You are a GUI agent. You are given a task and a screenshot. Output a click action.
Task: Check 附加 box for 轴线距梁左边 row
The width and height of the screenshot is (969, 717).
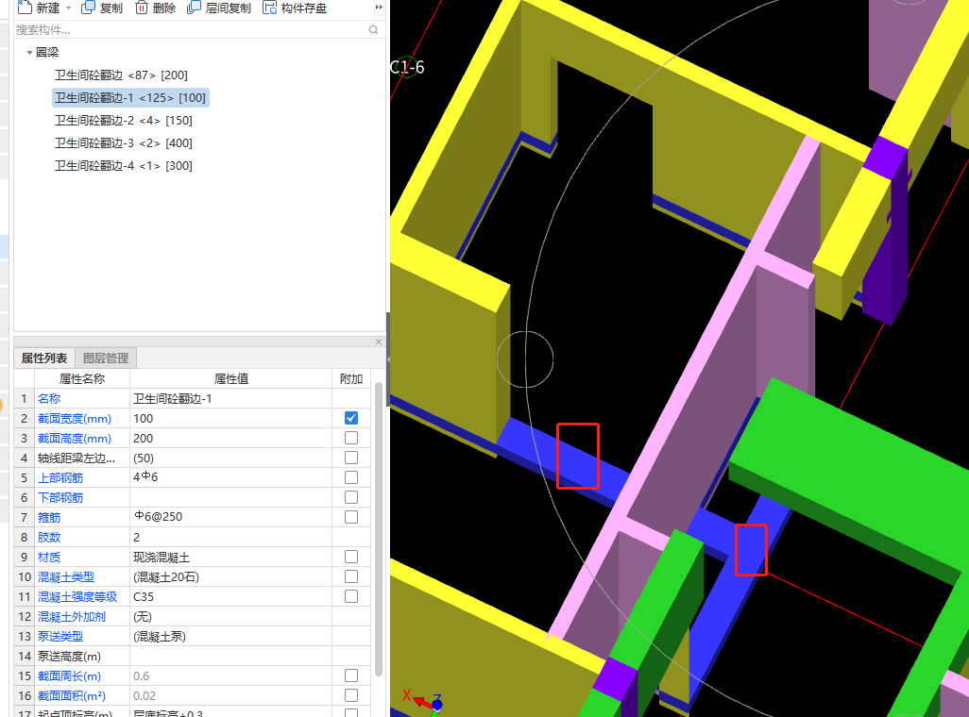(351, 458)
